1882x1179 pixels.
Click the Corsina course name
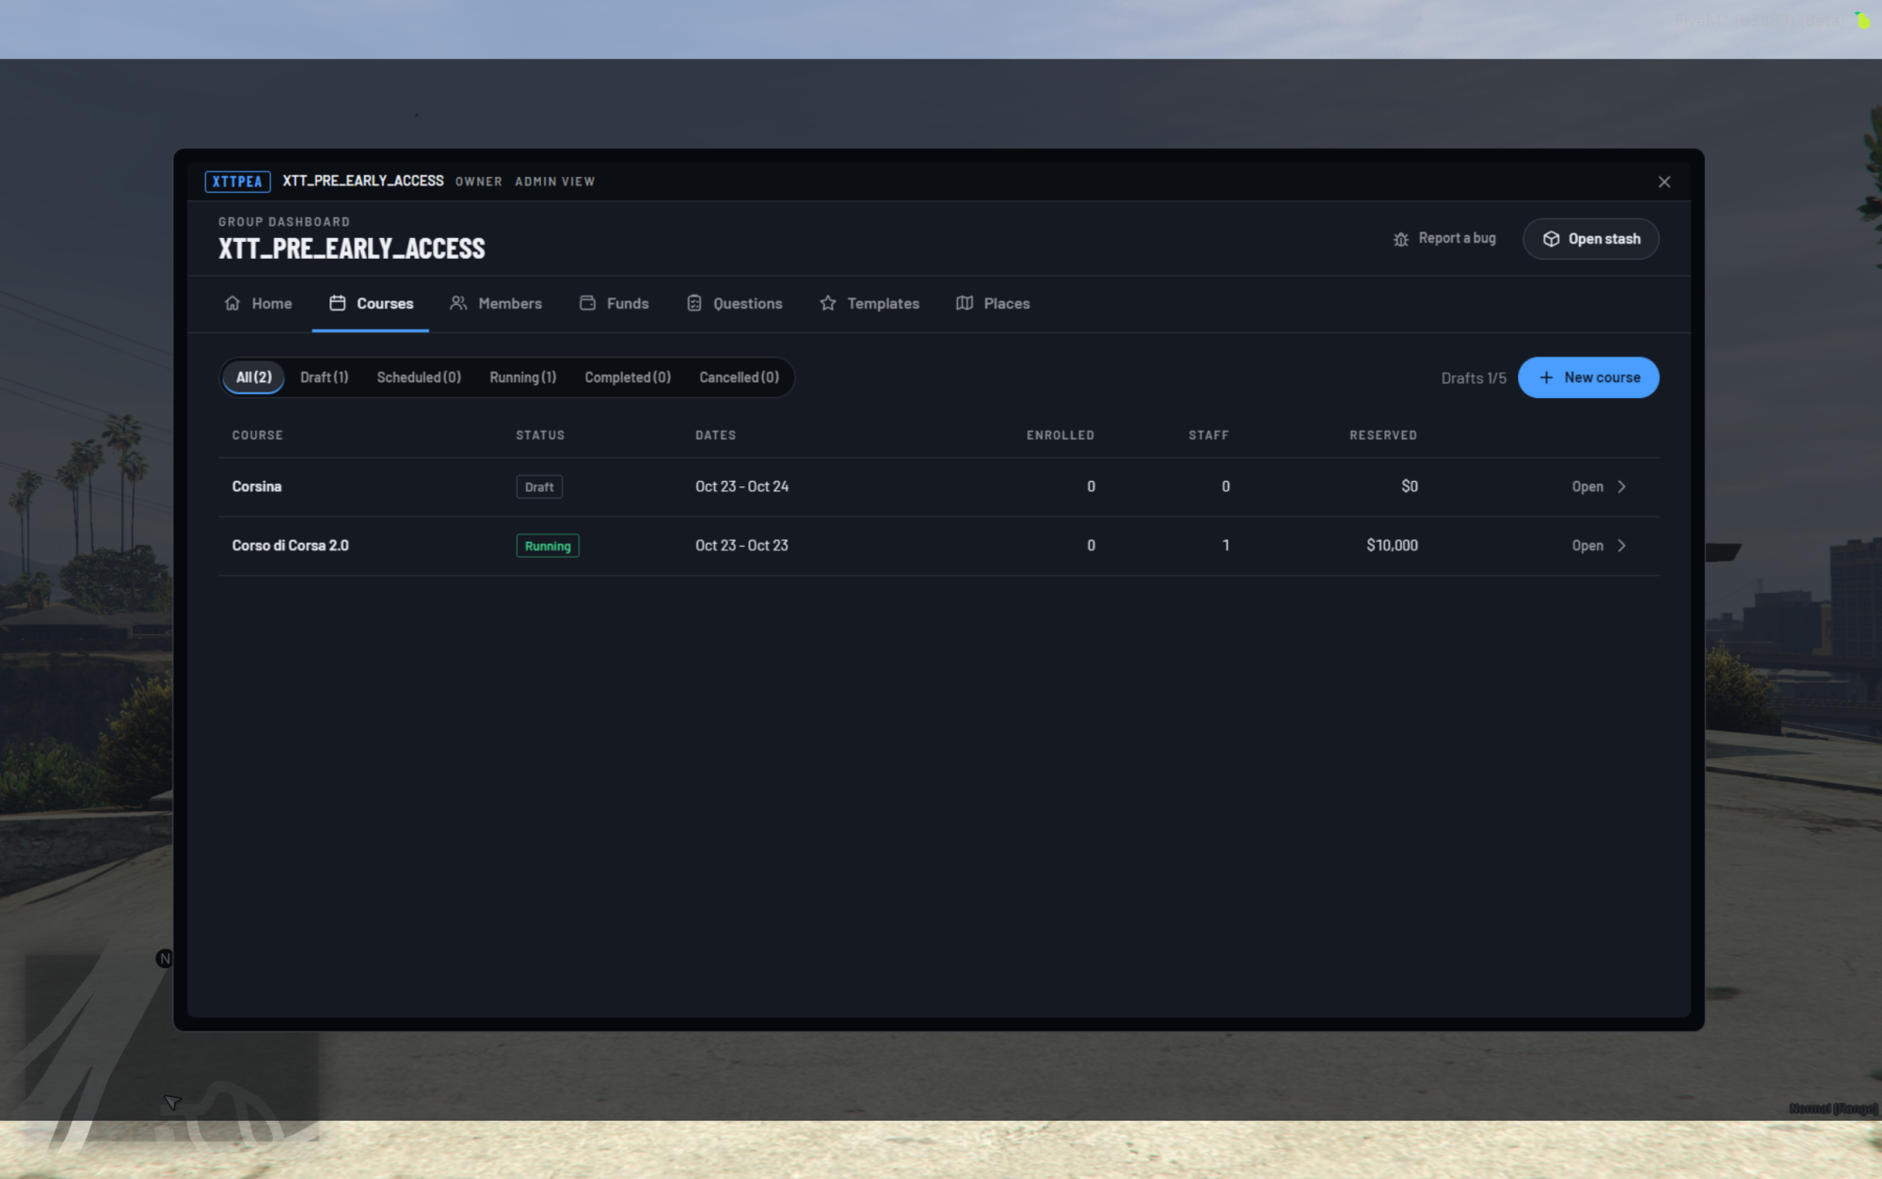pos(257,486)
